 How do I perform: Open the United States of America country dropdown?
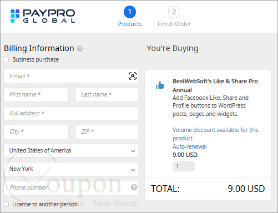click(x=71, y=150)
